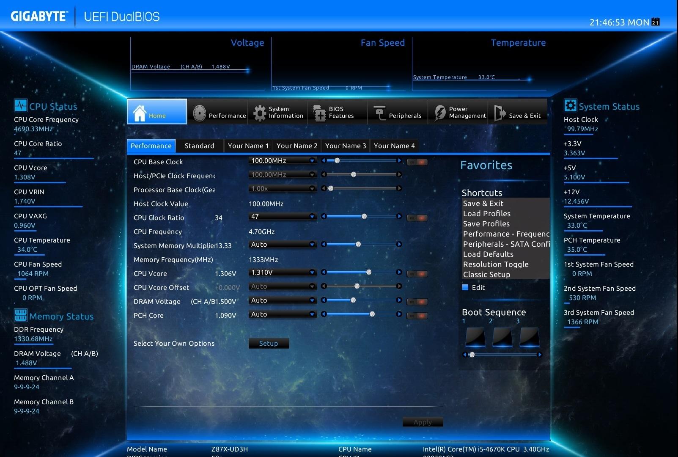Viewport: 678px width, 457px height.
Task: Click Resolution Toggle shortcut
Action: [496, 264]
